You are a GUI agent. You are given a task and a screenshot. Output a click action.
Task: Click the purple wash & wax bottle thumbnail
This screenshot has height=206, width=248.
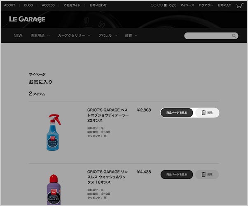click(x=54, y=190)
